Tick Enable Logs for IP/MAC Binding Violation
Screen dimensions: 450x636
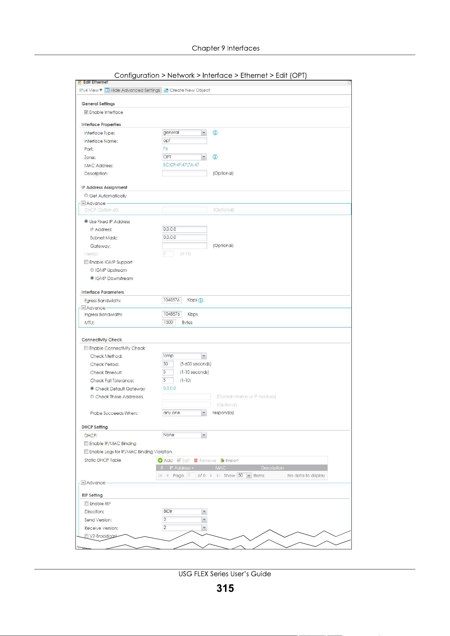pos(86,452)
